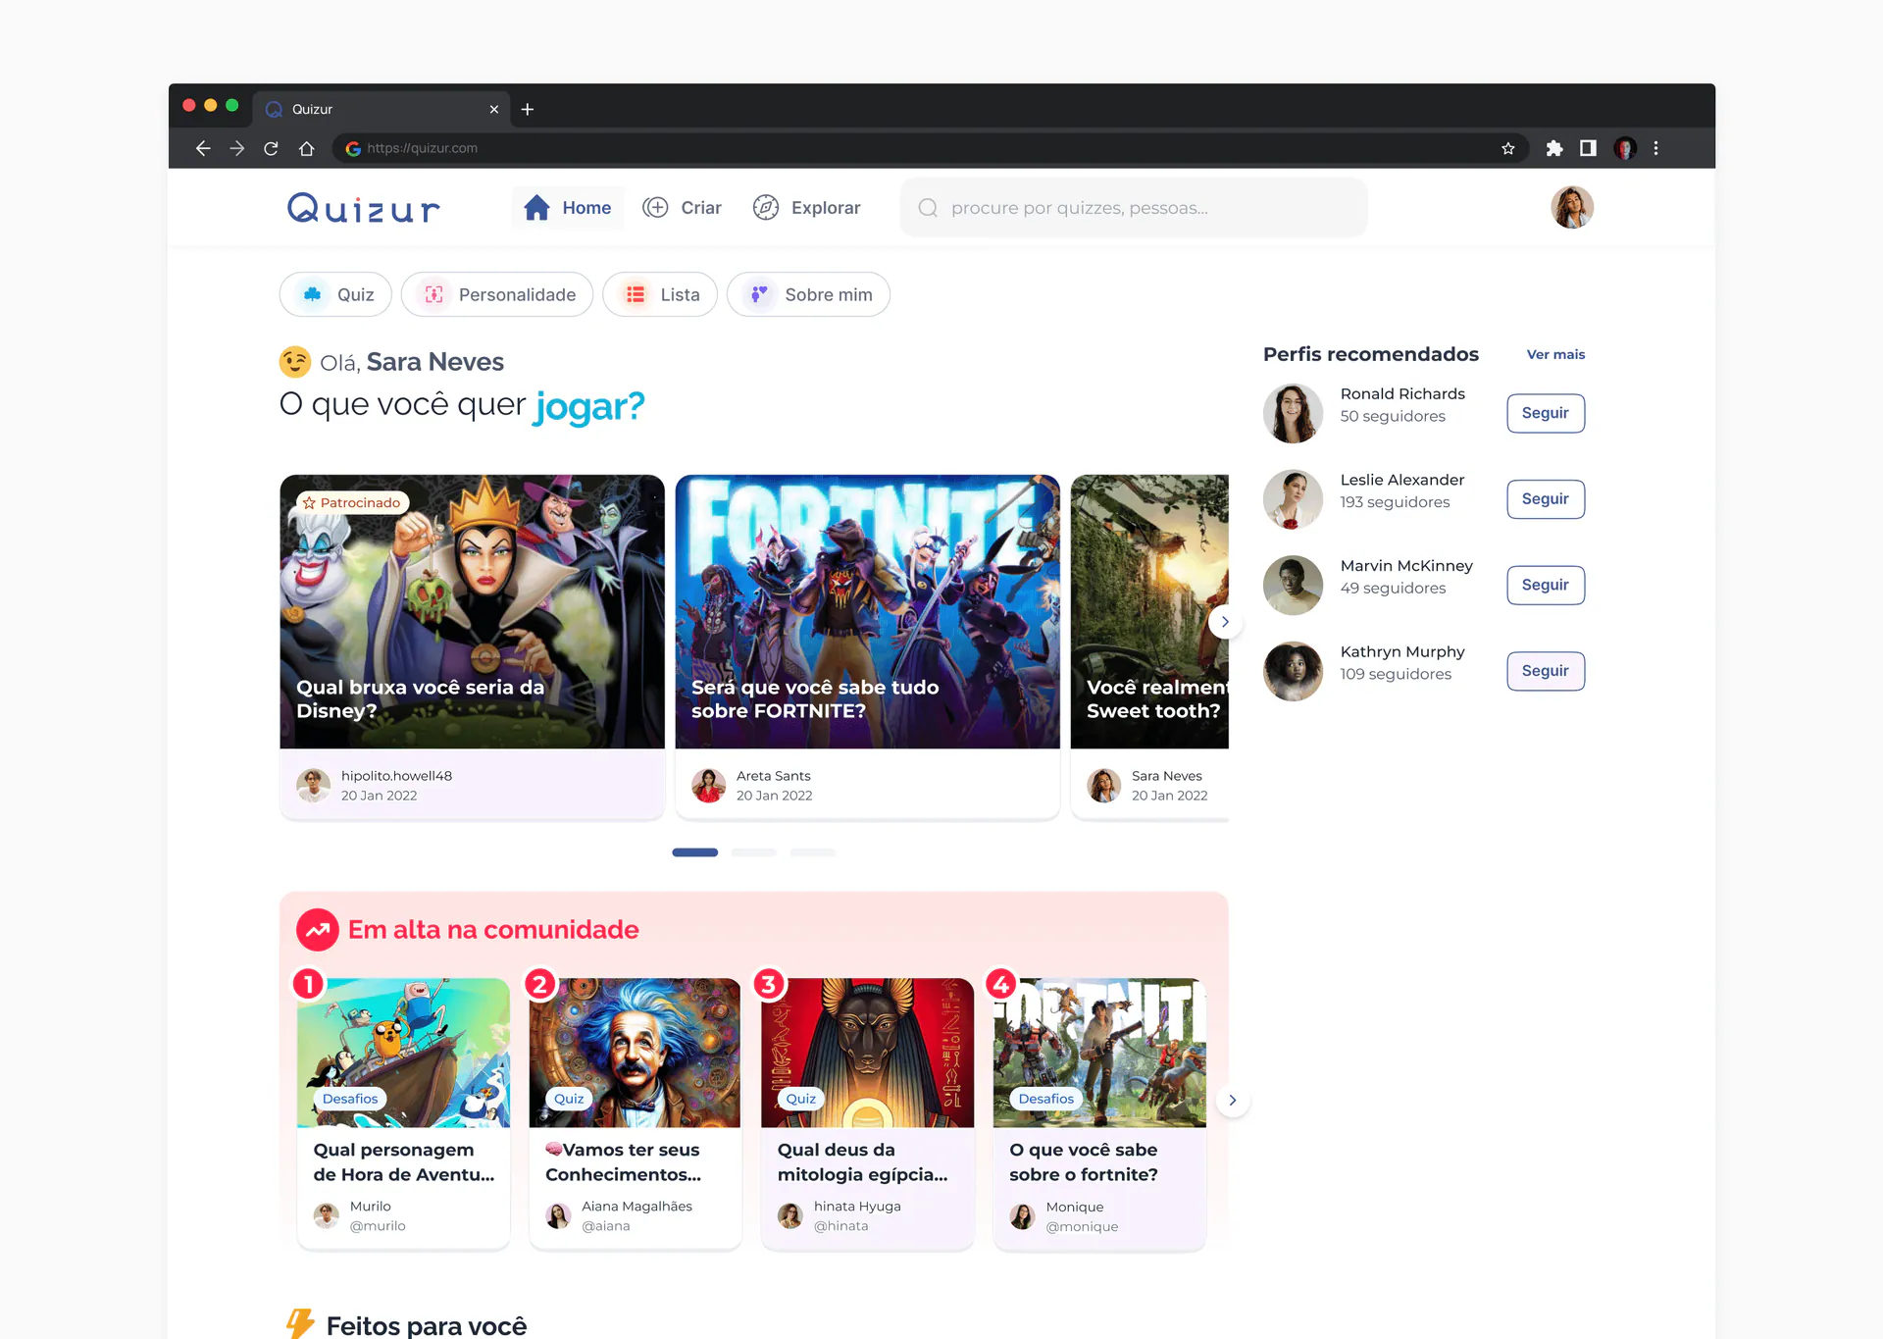Focus the search field for quizzes
The width and height of the screenshot is (1883, 1339).
click(1134, 208)
